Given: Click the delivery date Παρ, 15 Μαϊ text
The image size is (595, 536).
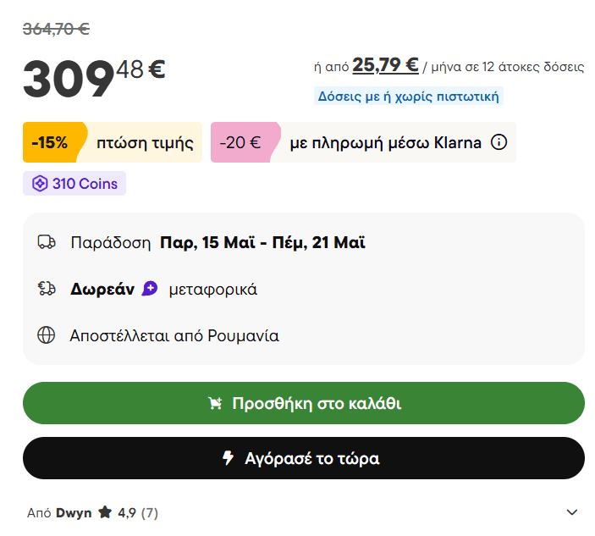Looking at the screenshot, I should tap(207, 242).
